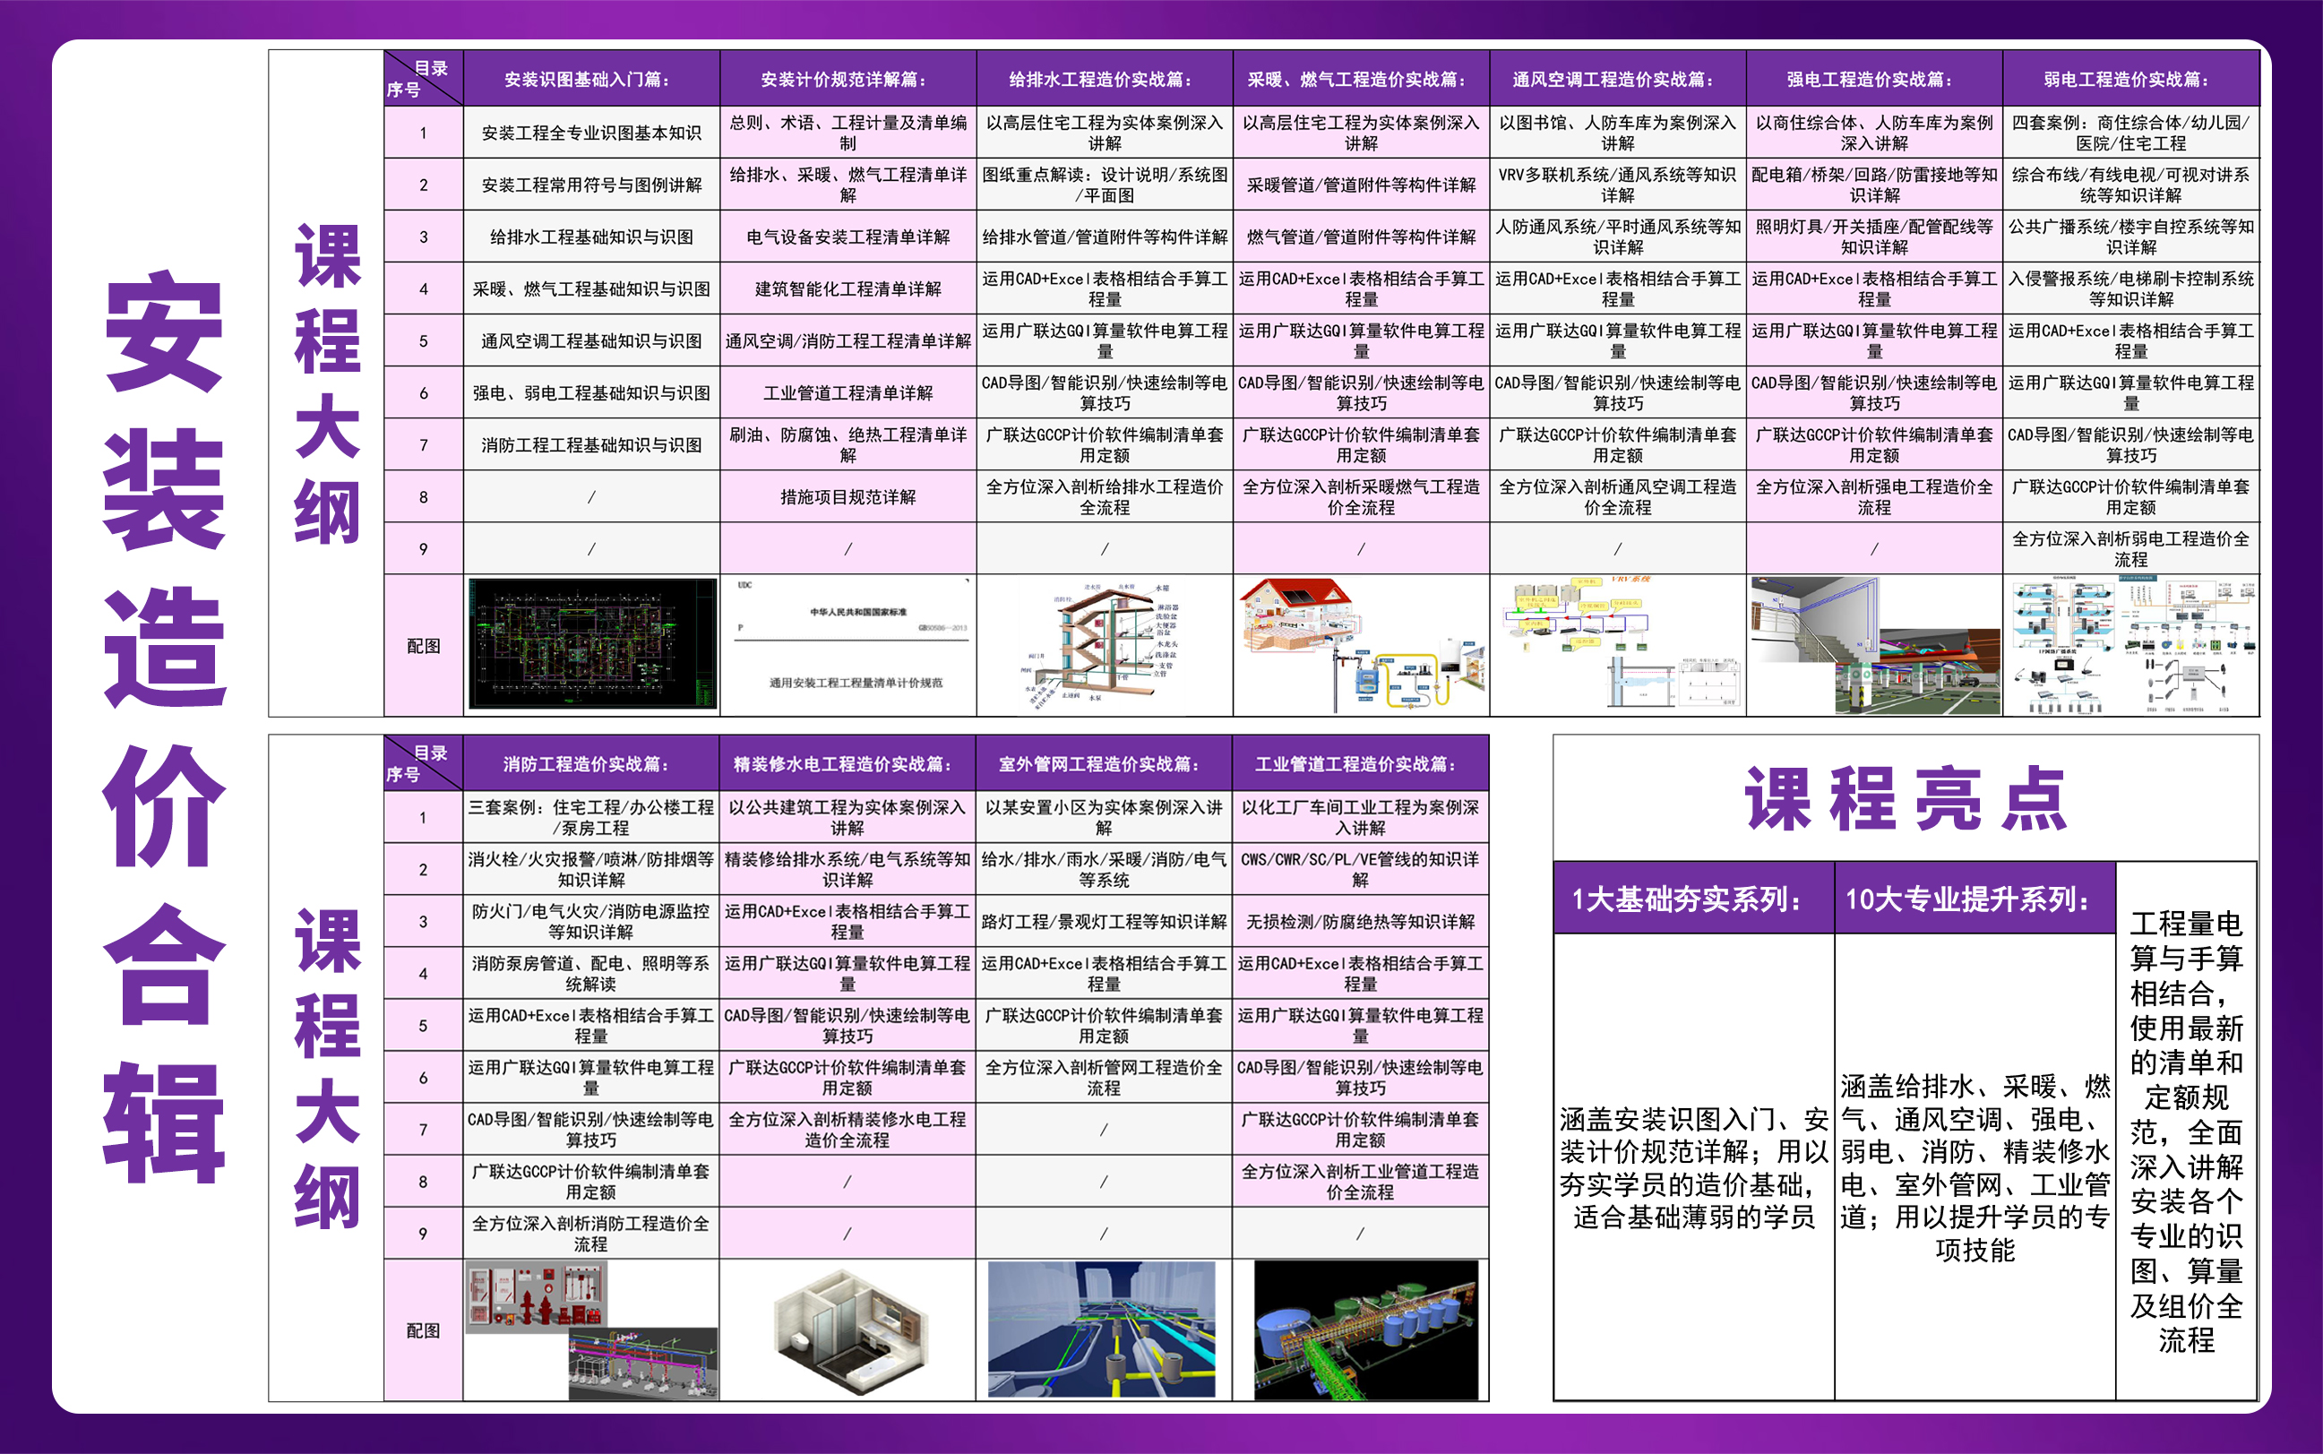Image resolution: width=2323 pixels, height=1454 pixels.
Task: Click the cell 路灯工程/景观灯工程等知识详解
Action: pos(1104,921)
